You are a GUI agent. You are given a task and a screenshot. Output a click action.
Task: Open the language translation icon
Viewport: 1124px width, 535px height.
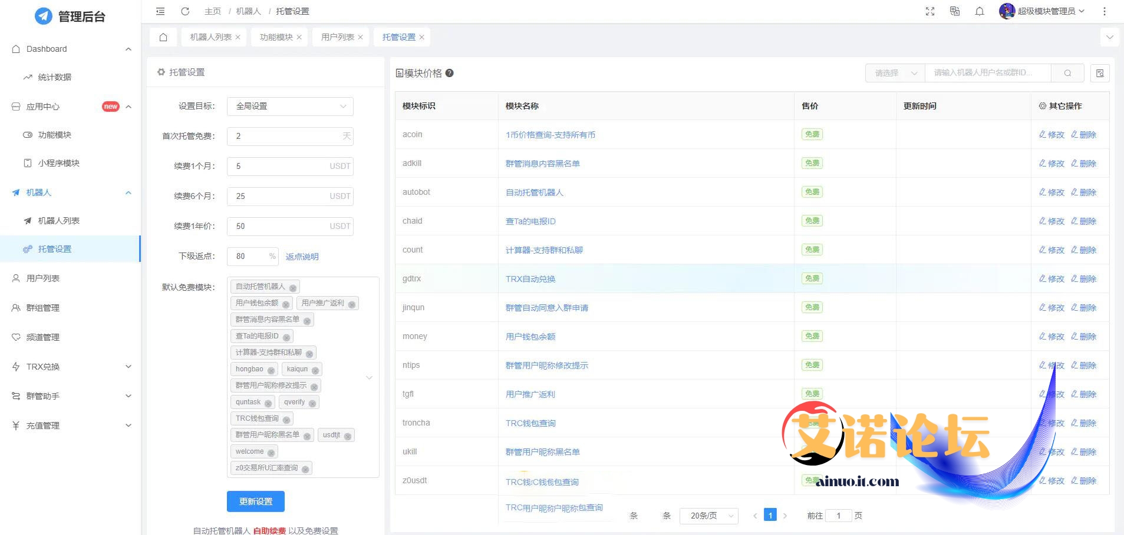(x=955, y=11)
